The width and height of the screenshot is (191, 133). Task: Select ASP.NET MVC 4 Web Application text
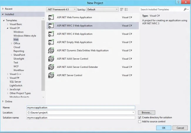pos(75,34)
